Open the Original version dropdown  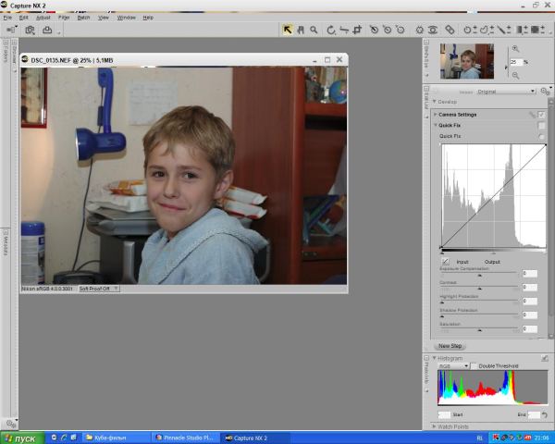coord(506,92)
